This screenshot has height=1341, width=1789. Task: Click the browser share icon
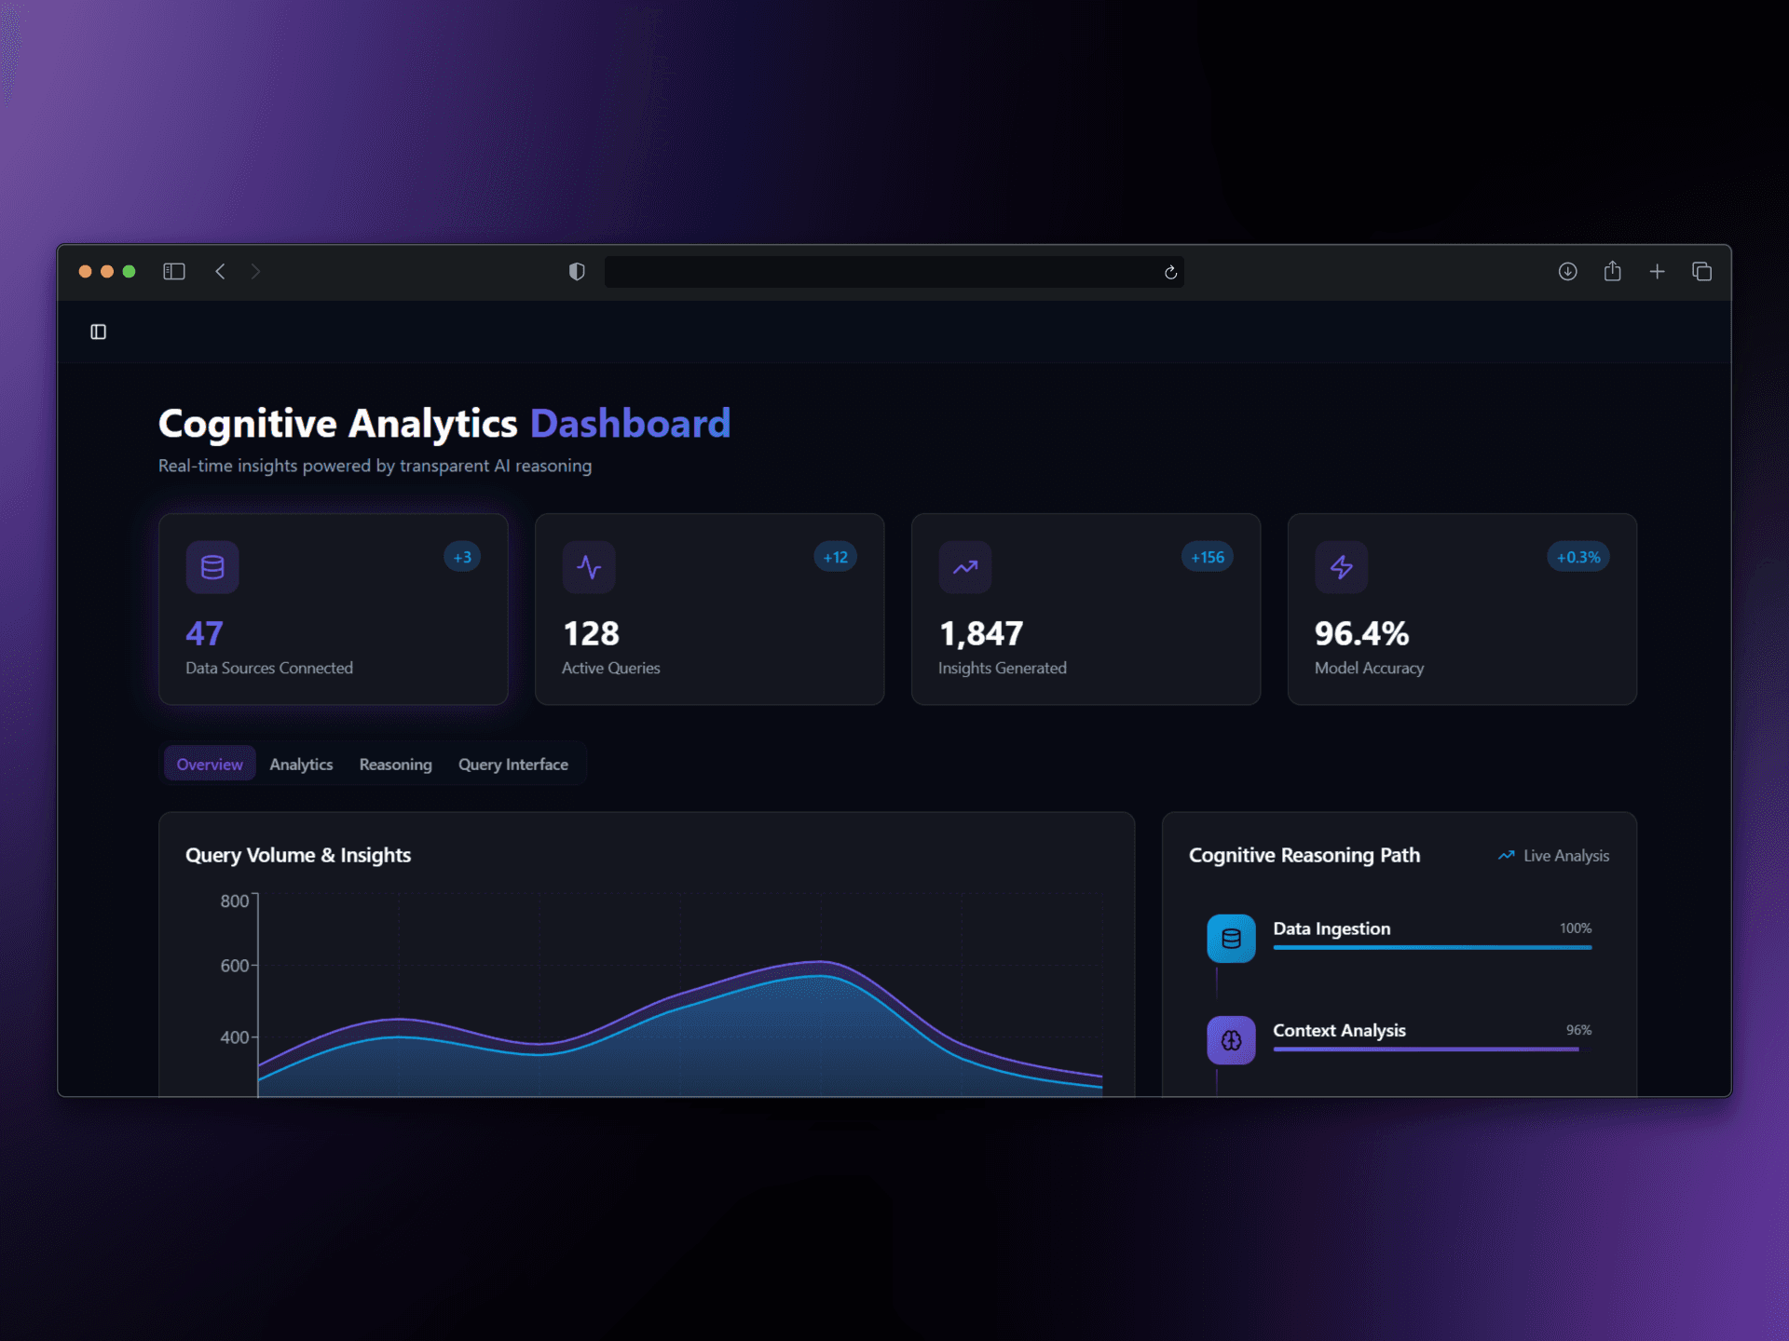point(1612,271)
